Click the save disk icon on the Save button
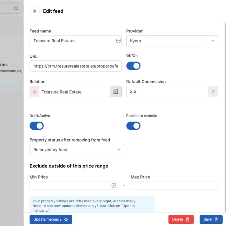 (216, 219)
